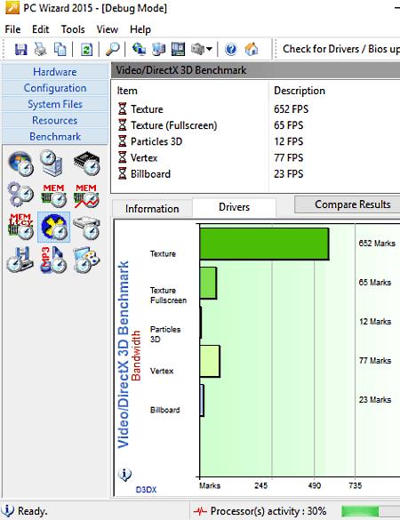Select the Billboard result row

255,173
